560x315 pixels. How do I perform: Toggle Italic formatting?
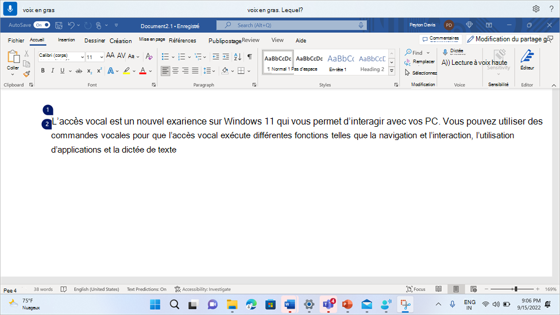click(52, 71)
